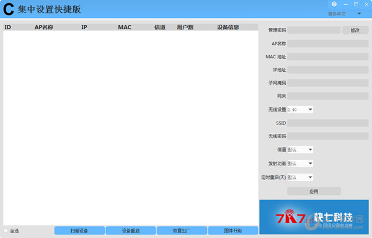Focus the MAC 地址 input field

(328, 56)
